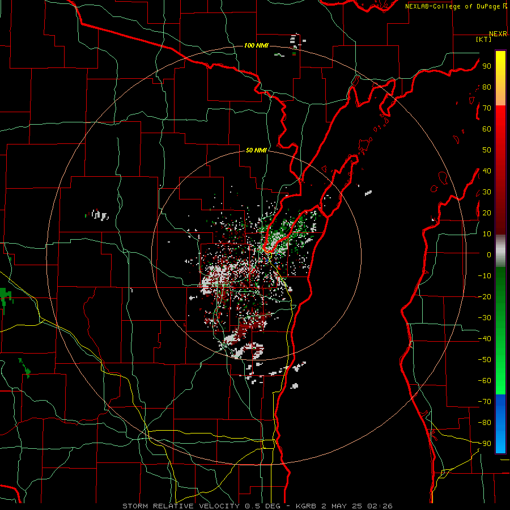This screenshot has width=510, height=510.
Task: Pick the dark blue segment near -70
Action: pos(500,402)
